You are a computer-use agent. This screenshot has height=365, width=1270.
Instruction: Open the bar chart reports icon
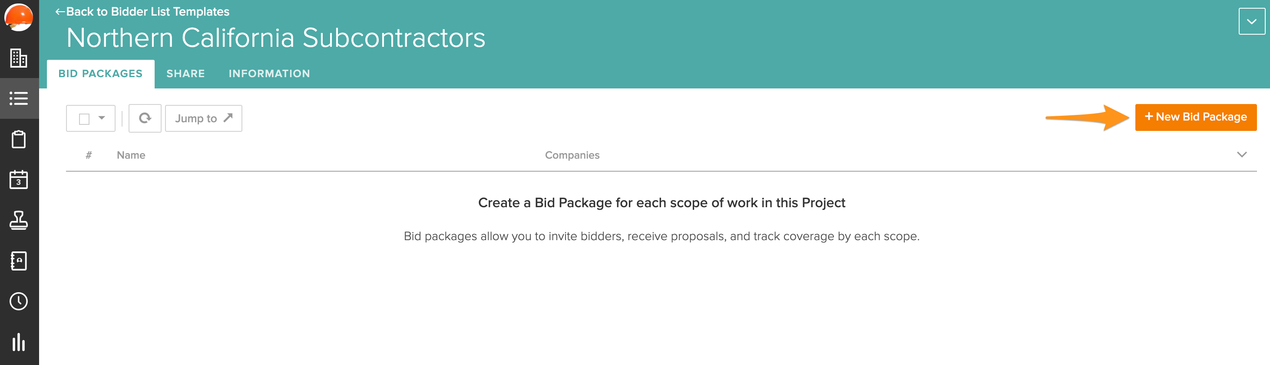pyautogui.click(x=19, y=342)
